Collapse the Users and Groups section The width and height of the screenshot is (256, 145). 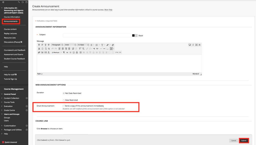point(2,114)
